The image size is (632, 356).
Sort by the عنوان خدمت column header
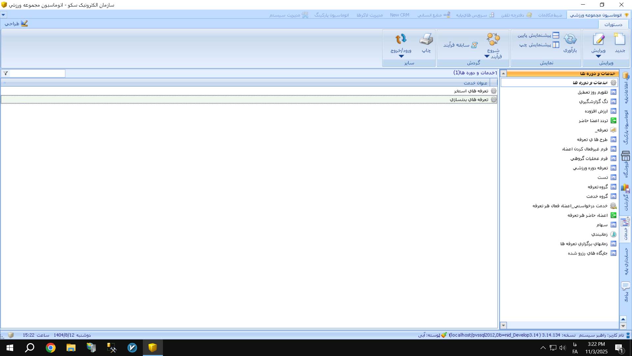click(x=475, y=83)
